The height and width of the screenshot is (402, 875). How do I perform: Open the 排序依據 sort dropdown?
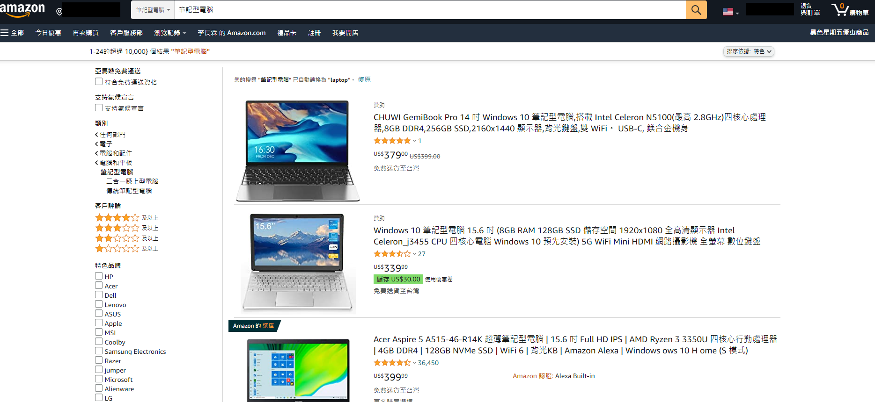coord(749,51)
